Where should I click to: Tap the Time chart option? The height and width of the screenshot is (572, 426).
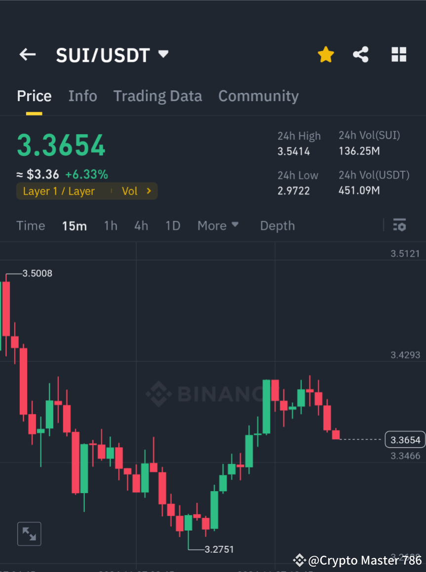click(x=31, y=225)
